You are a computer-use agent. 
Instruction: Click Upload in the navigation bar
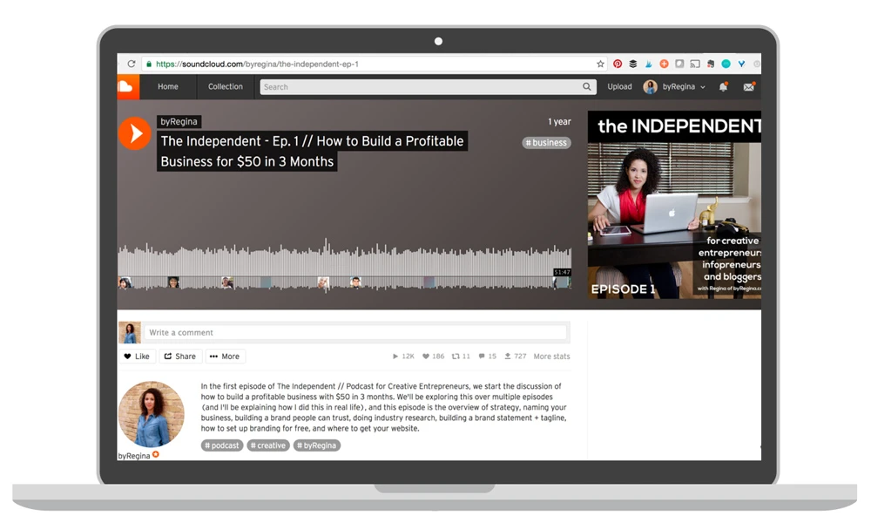619,86
